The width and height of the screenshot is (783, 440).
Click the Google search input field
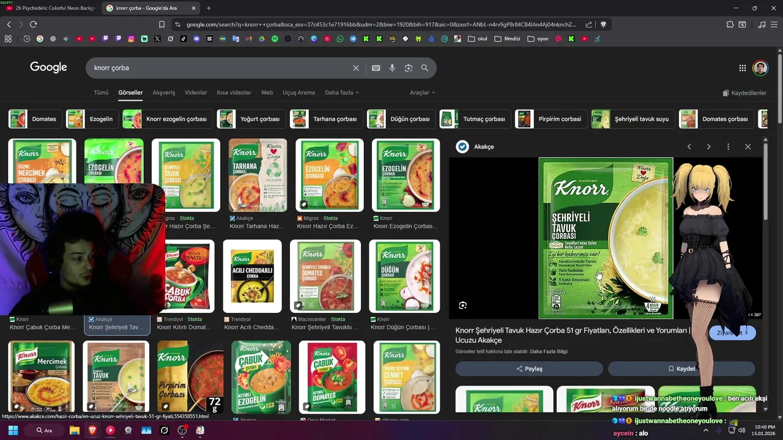(x=220, y=68)
